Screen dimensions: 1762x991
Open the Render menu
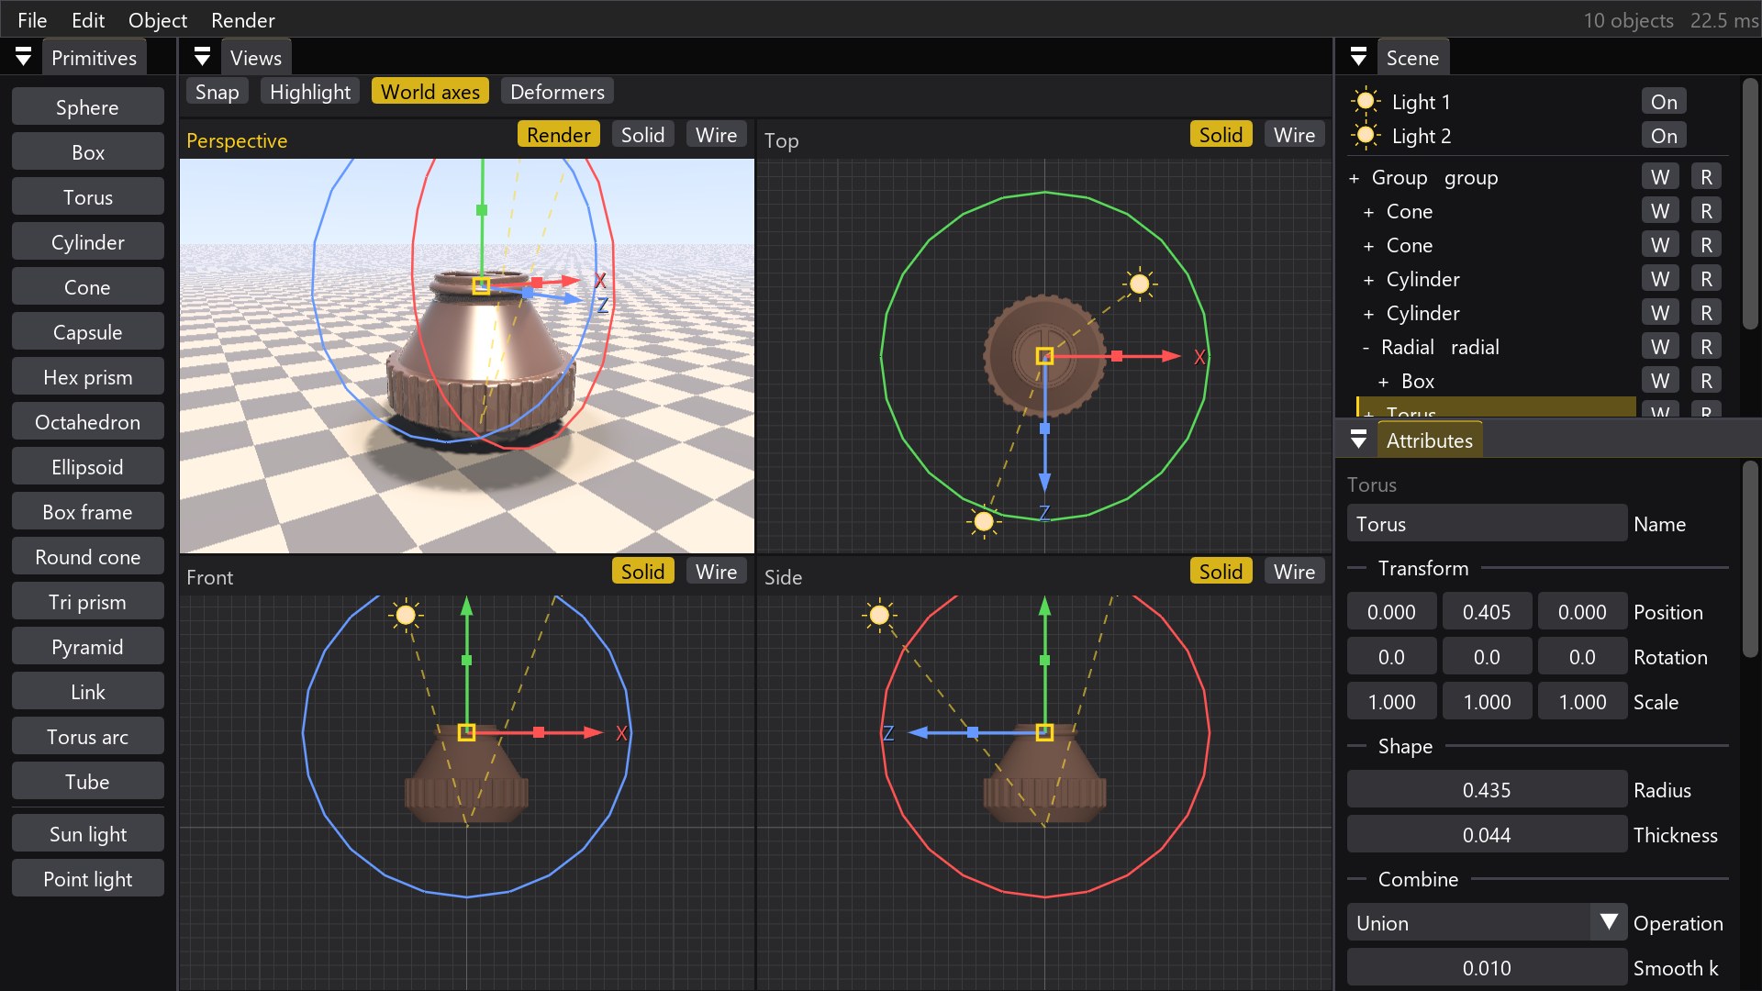tap(243, 20)
